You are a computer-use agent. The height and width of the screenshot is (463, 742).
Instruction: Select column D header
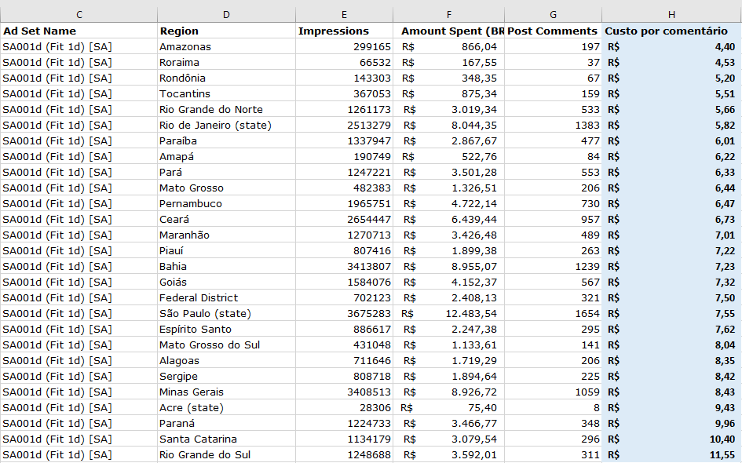(x=226, y=15)
